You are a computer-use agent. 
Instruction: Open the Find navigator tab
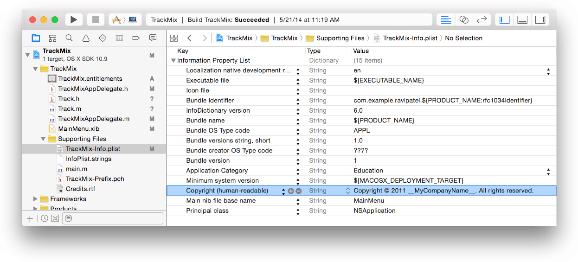click(69, 38)
